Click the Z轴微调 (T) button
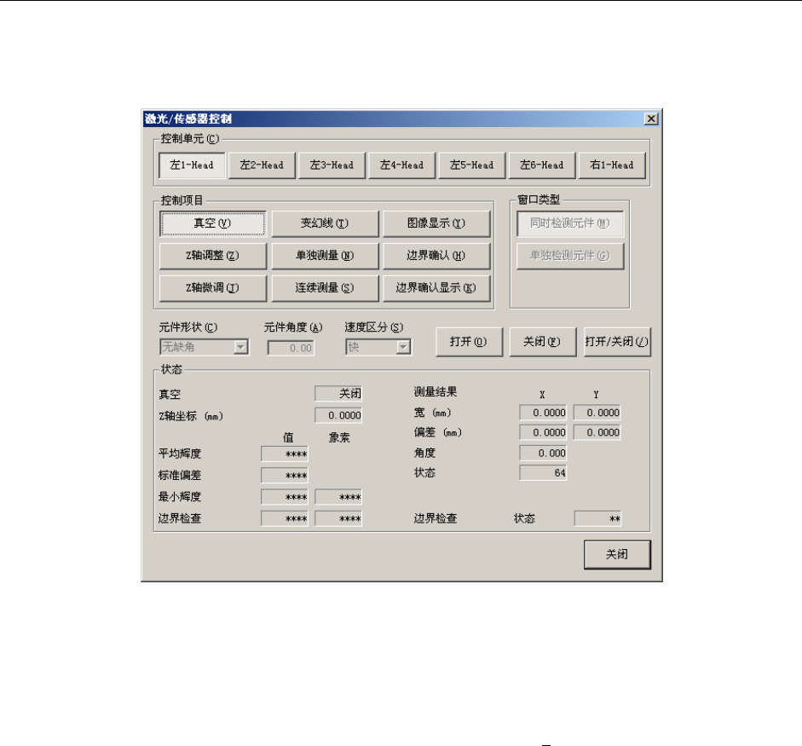The image size is (802, 746). point(213,288)
